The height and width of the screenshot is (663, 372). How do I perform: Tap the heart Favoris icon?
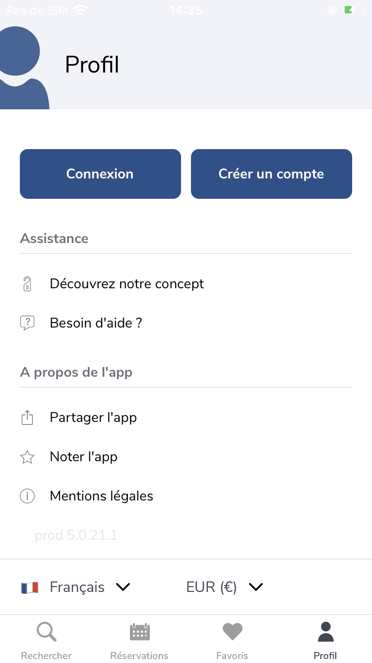pyautogui.click(x=232, y=632)
